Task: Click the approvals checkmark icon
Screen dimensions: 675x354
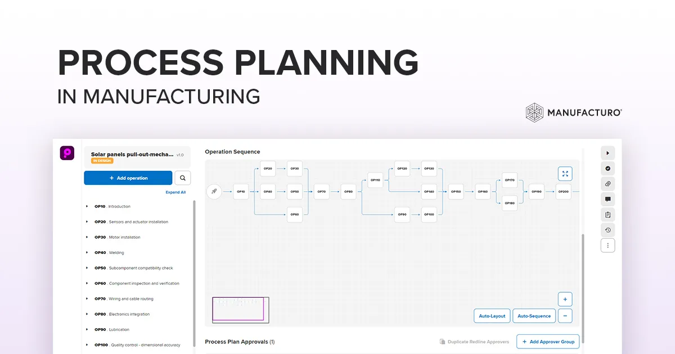Action: 607,168
